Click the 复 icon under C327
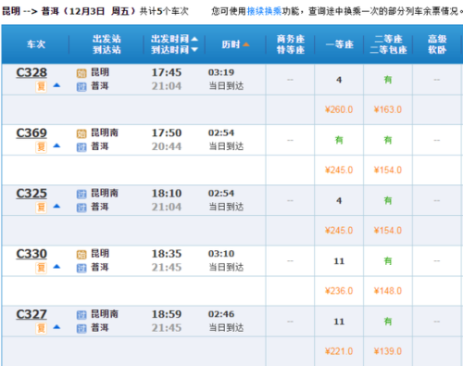Screen dimensions: 463x366 (x=41, y=328)
